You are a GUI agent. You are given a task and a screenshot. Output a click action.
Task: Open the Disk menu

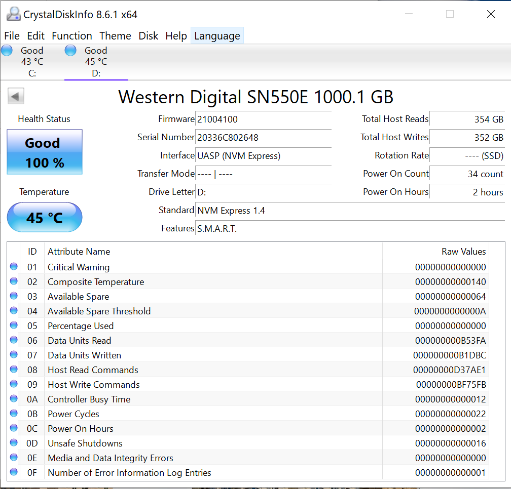tap(149, 36)
